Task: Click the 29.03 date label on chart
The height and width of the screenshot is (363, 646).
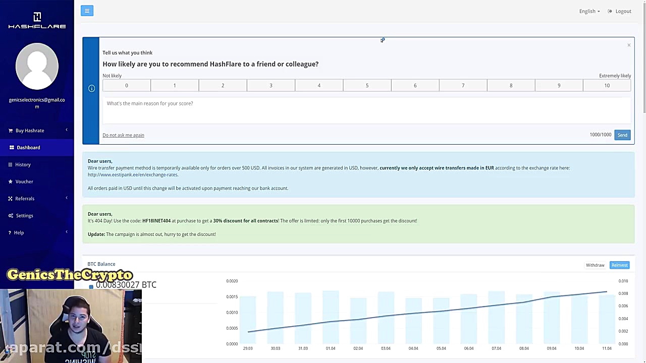Action: pos(248,348)
